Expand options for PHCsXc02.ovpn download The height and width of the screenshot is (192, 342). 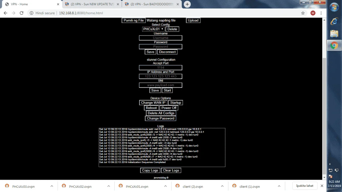[109, 186]
